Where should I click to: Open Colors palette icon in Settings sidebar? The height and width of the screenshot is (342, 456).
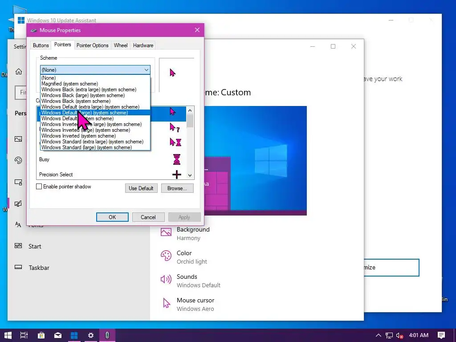coord(18,160)
